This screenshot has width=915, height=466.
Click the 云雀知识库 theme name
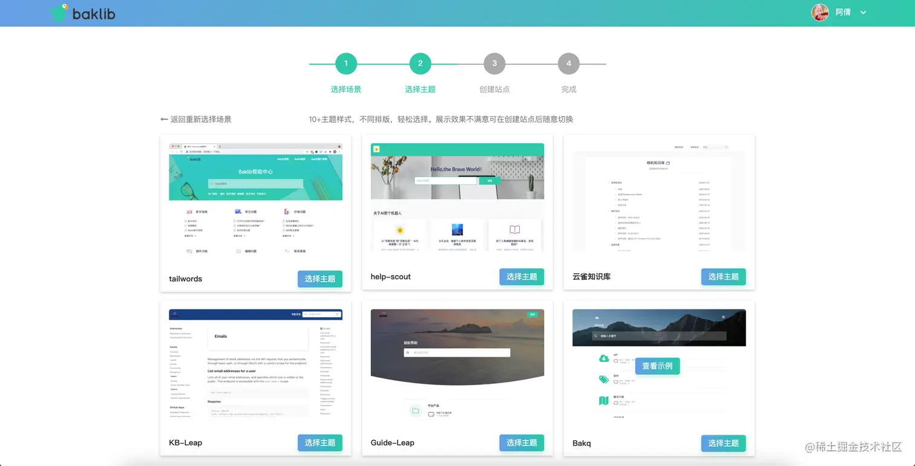[592, 277]
